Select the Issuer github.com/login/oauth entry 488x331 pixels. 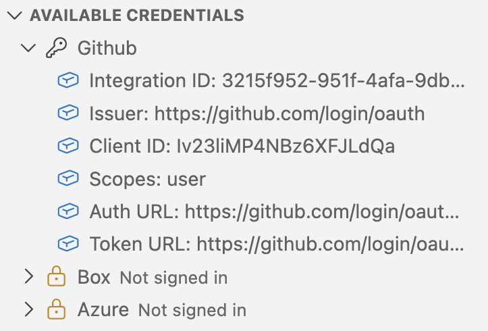click(256, 113)
